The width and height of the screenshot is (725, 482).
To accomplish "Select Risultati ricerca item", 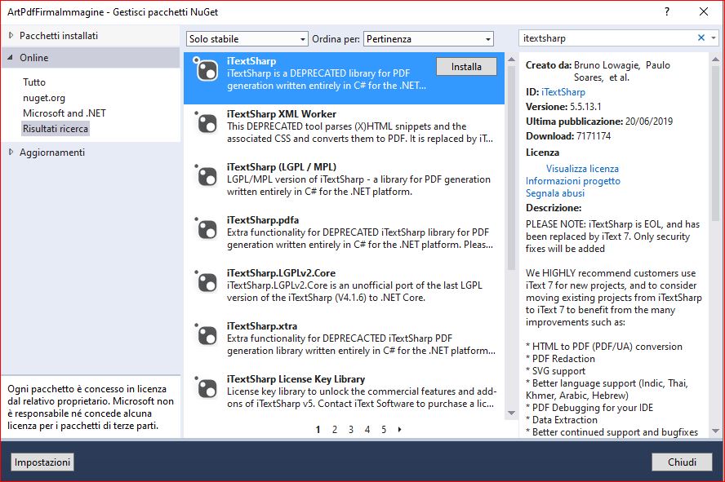I will pyautogui.click(x=56, y=128).
